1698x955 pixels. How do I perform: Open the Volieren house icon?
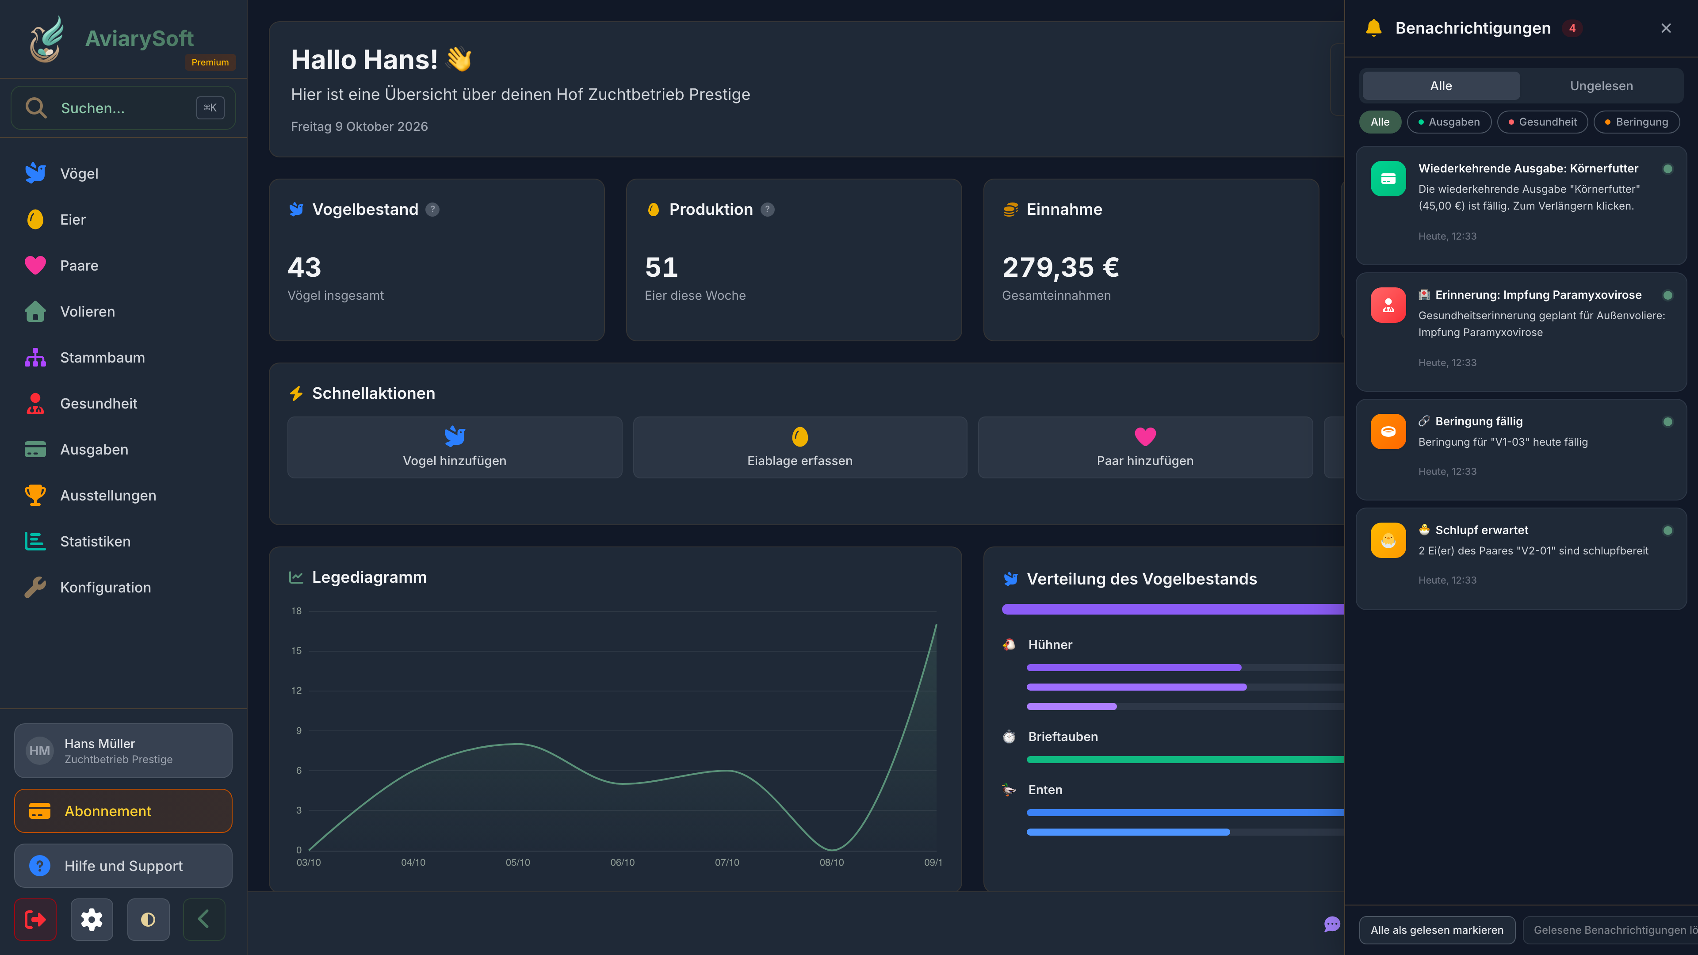coord(35,311)
